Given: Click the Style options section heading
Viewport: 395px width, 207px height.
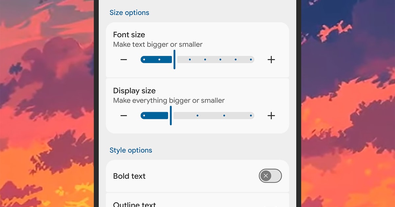Looking at the screenshot, I should point(131,150).
